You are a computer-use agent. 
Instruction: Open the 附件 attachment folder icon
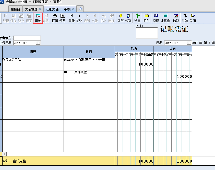[x=147, y=18]
